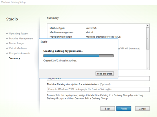Click the summary list scroll up arrow
This screenshot has height=117, width=157.
click(x=148, y=26)
